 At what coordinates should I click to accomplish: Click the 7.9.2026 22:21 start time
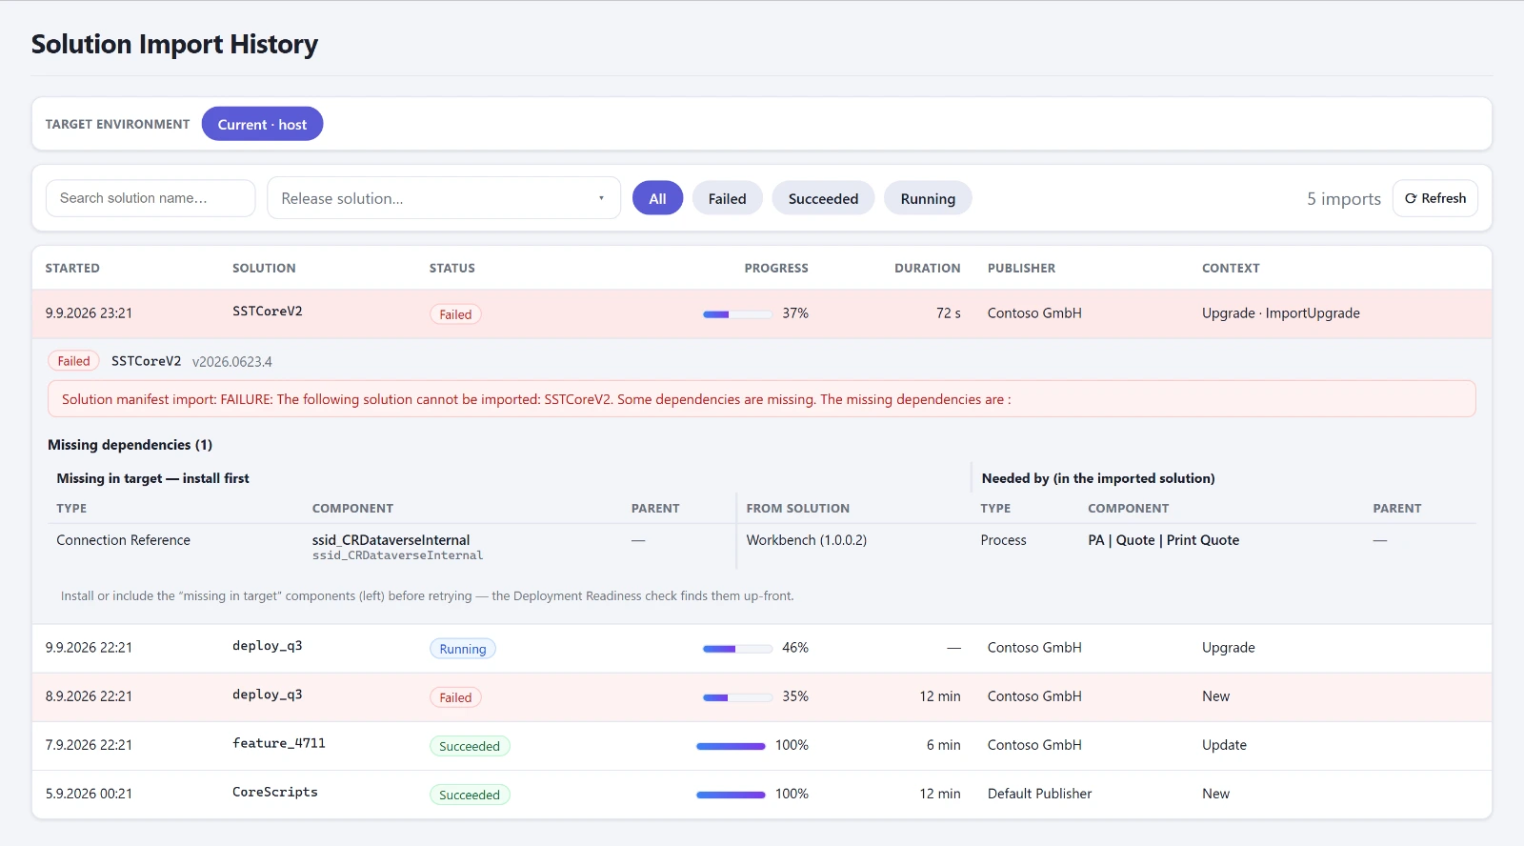tap(89, 745)
